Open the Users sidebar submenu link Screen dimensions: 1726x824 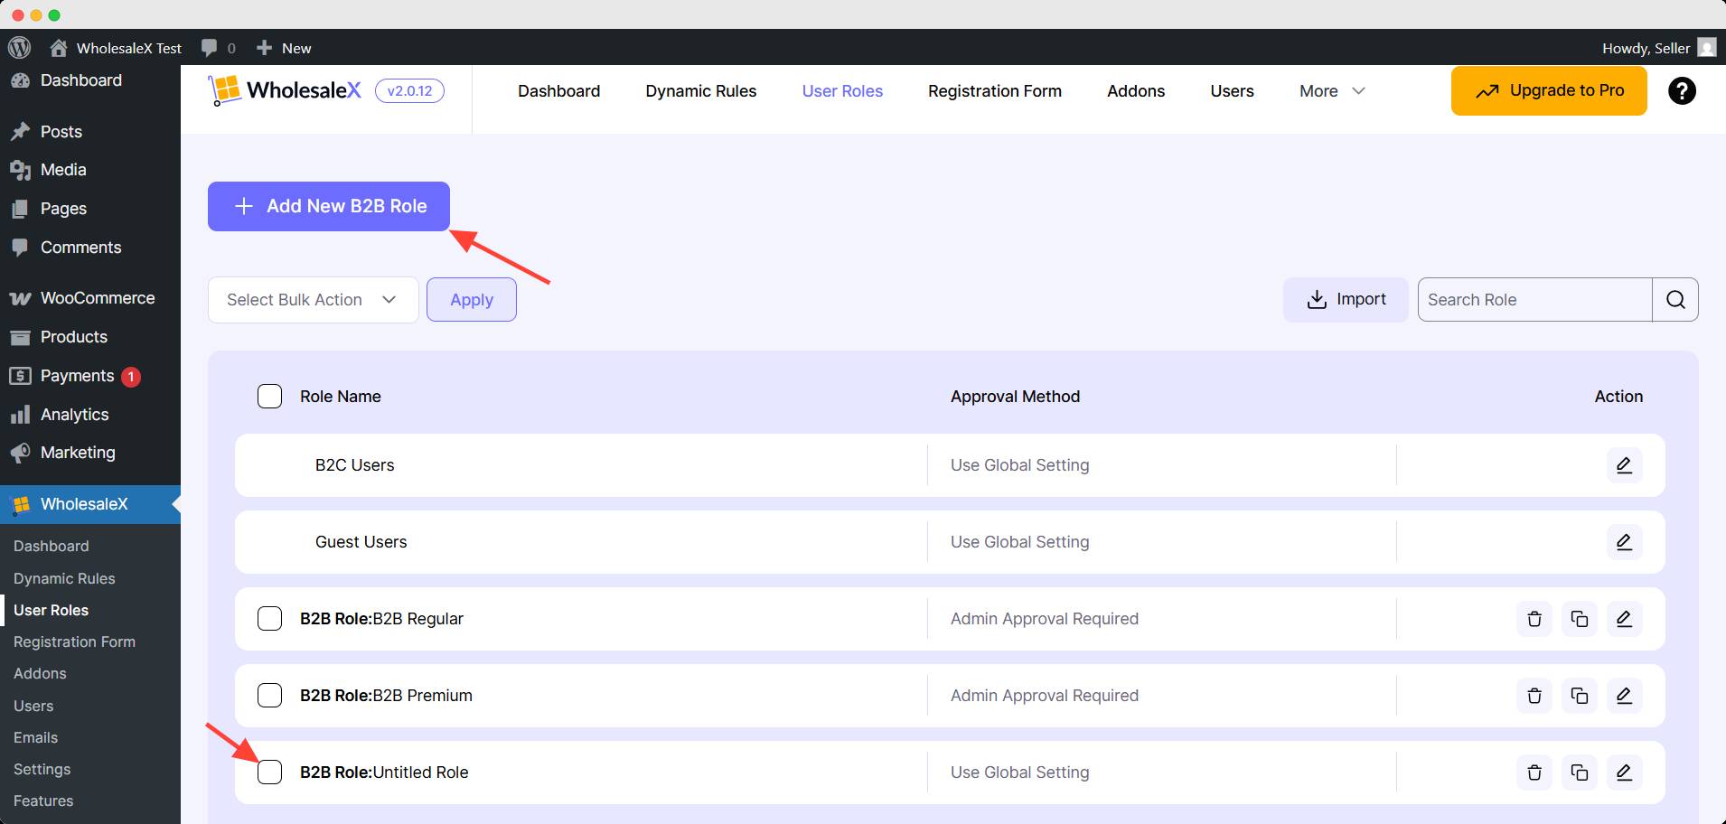pos(33,706)
